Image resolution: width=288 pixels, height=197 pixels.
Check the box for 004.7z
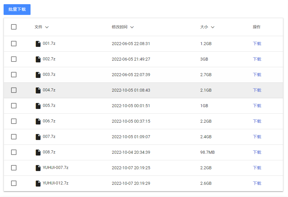pyautogui.click(x=14, y=90)
